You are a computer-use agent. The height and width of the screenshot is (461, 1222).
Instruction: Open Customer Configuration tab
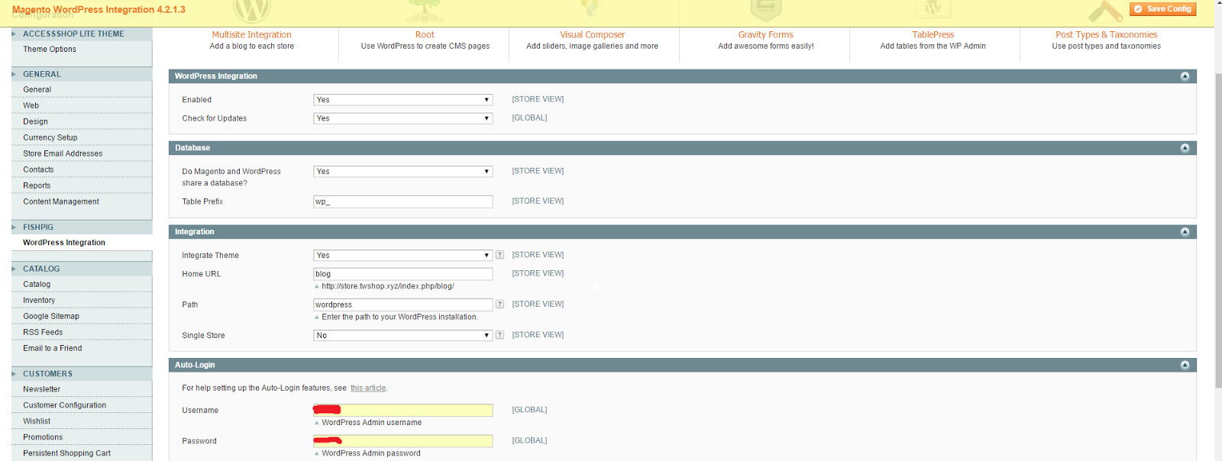coord(65,405)
